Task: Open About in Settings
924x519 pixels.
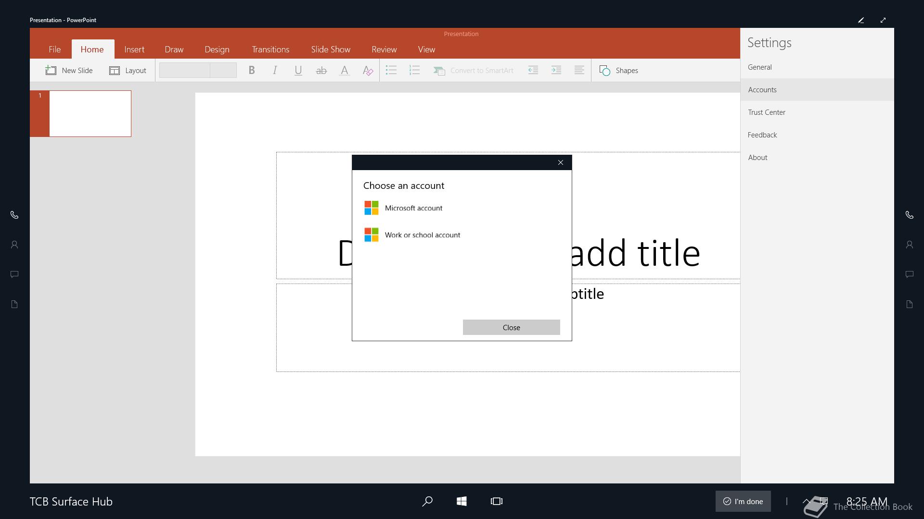Action: point(817,158)
